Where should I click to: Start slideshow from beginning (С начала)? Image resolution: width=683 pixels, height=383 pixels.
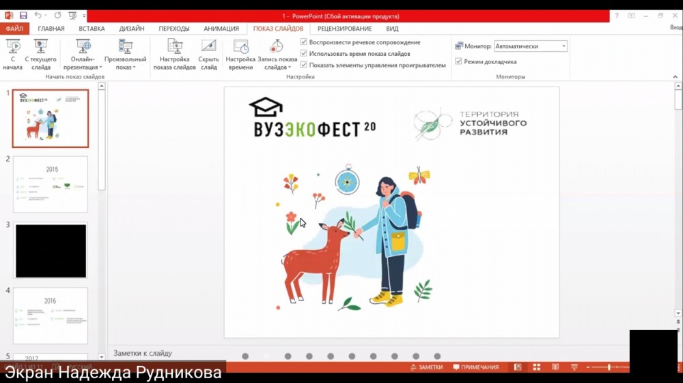[12, 53]
